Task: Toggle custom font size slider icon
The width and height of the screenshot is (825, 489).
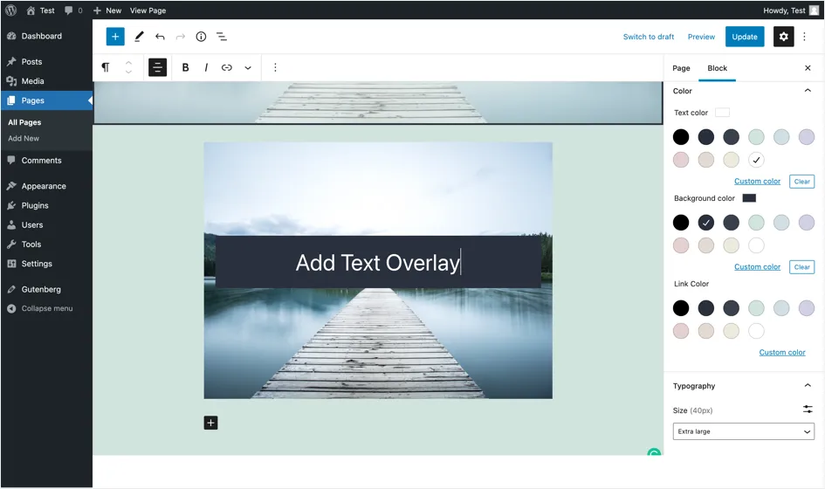Action: click(x=808, y=409)
